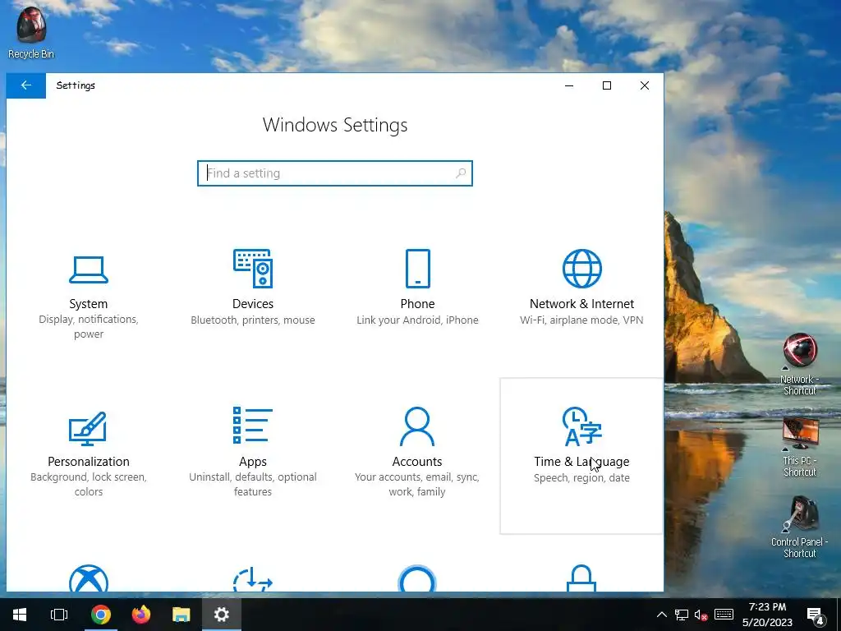Viewport: 841px width, 631px height.
Task: Open File Explorer from the taskbar
Action: pos(182,615)
